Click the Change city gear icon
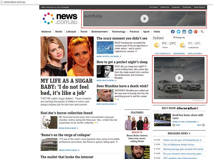This screenshot has width=213, height=159. coord(174,37)
